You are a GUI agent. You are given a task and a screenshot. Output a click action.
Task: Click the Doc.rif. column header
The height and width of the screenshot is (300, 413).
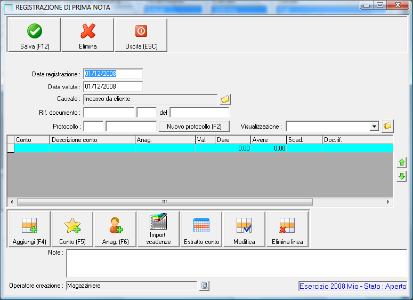pos(358,140)
